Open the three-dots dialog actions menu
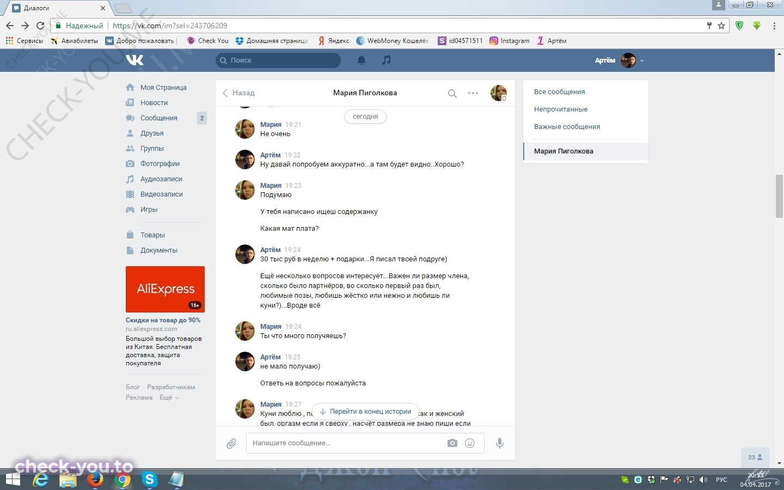Screen dimensions: 784x490 473,93
